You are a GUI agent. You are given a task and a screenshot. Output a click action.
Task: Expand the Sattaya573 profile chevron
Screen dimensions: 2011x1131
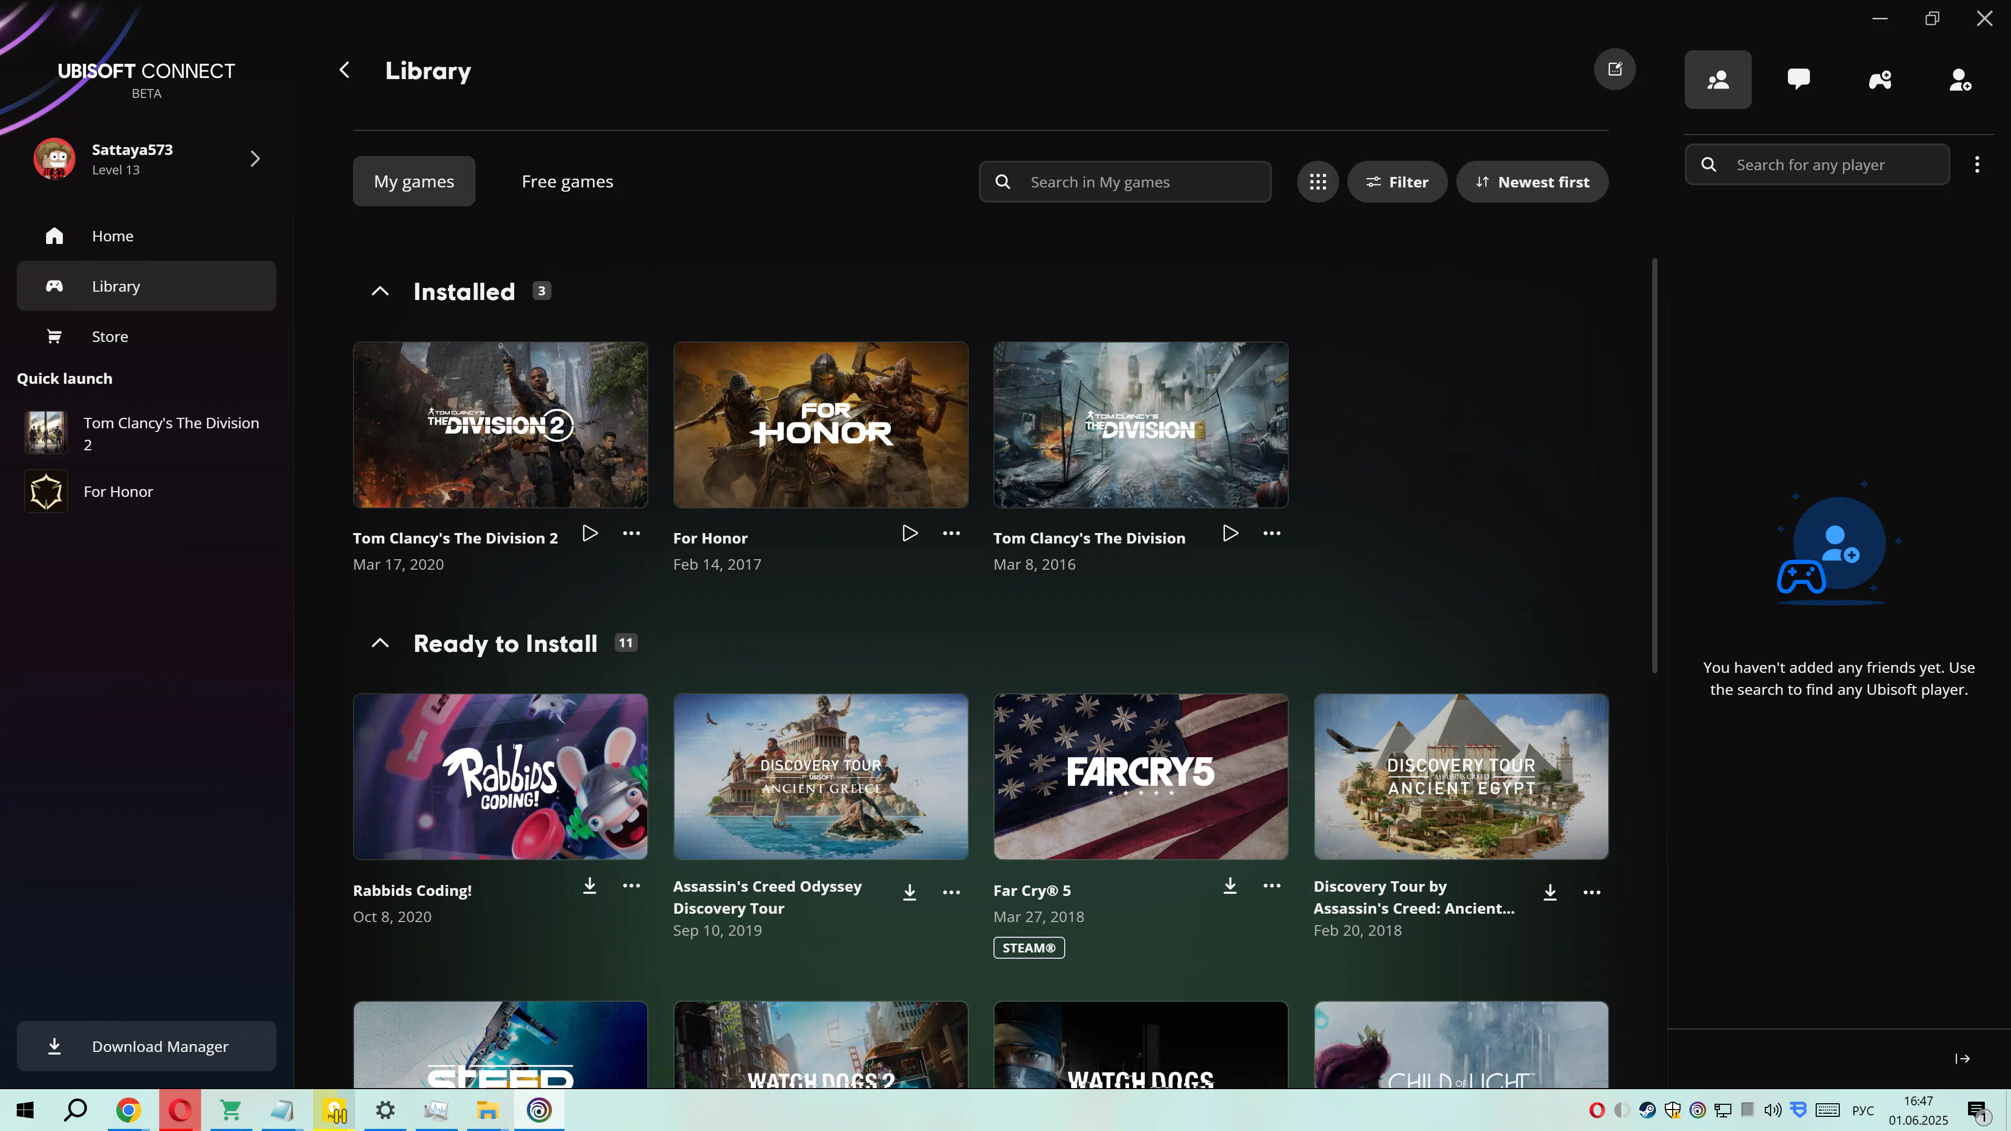255,159
